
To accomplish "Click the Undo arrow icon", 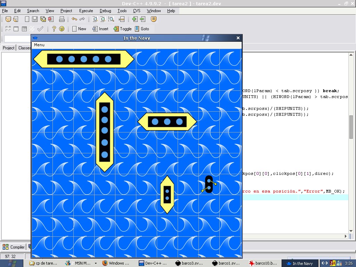I will point(74,19).
